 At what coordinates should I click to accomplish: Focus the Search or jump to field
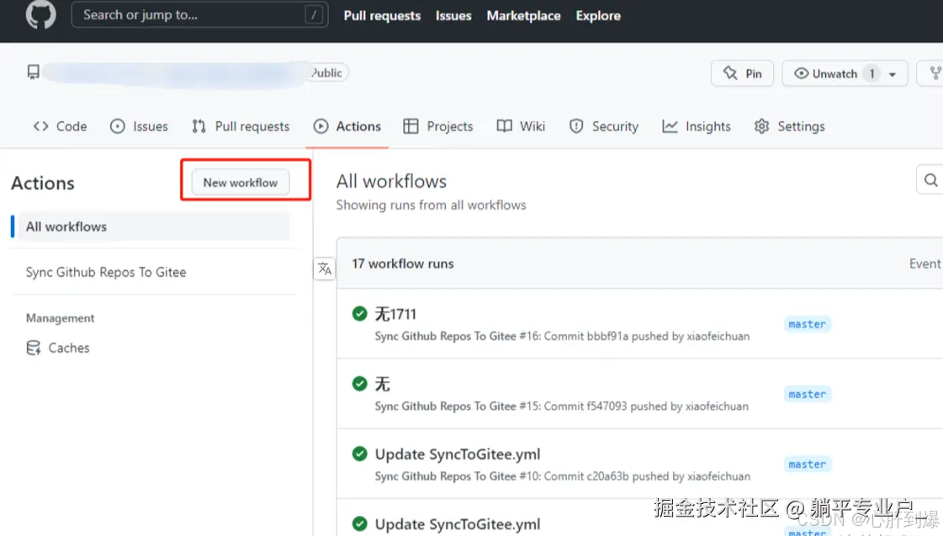[x=199, y=15]
